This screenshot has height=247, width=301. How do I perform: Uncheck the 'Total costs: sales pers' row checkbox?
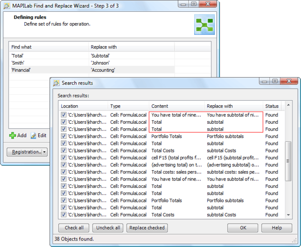63,172
